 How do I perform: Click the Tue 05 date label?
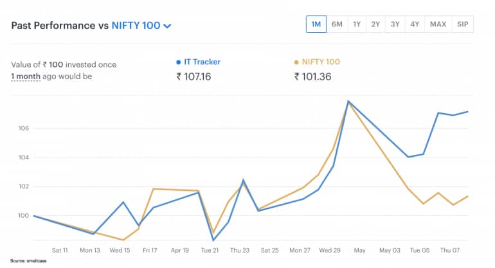click(x=420, y=250)
